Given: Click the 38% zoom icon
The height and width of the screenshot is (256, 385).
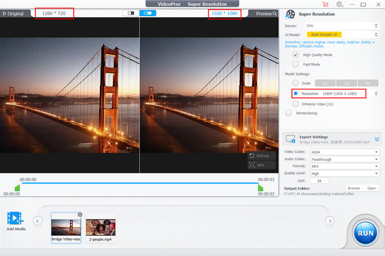Looking at the screenshot, I should (252, 165).
